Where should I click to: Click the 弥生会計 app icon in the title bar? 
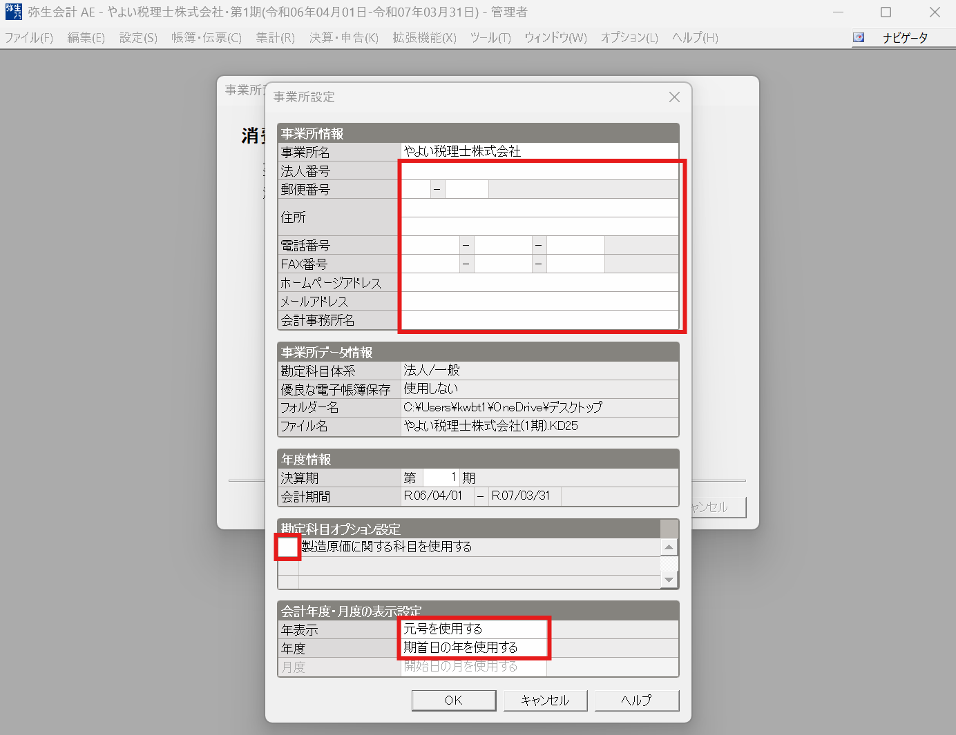coord(13,12)
